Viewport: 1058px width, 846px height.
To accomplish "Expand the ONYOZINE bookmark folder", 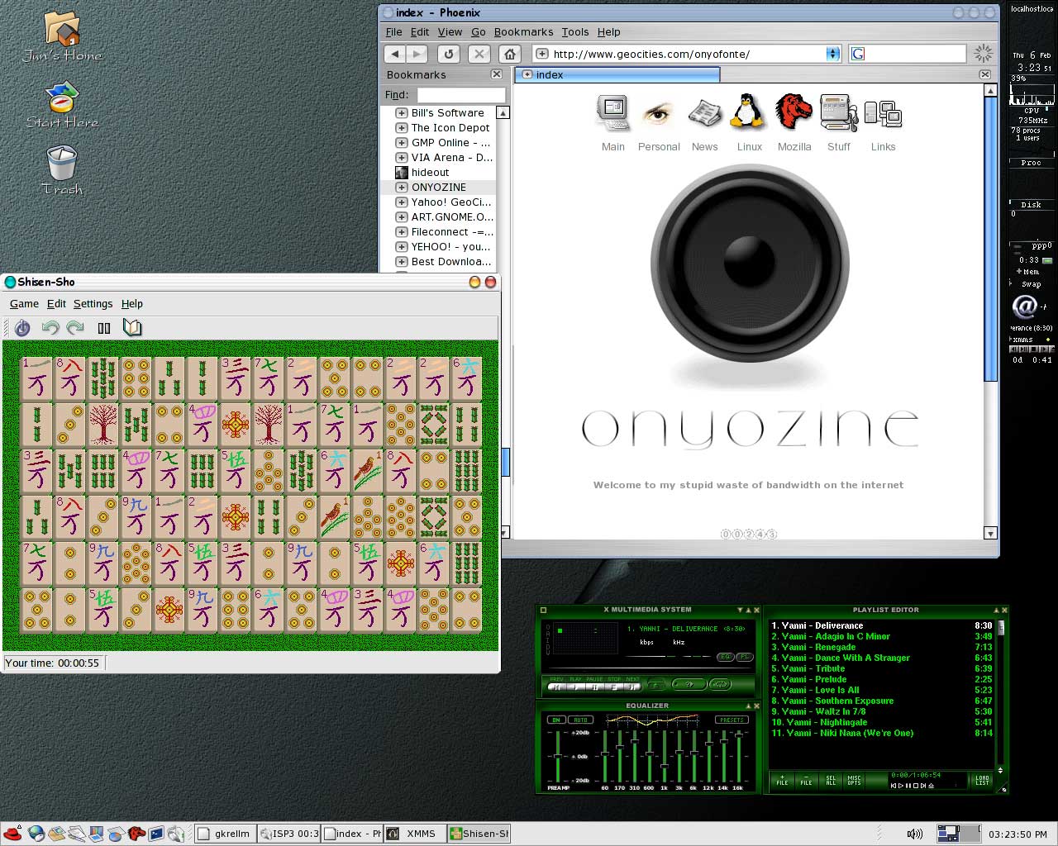I will pos(402,188).
